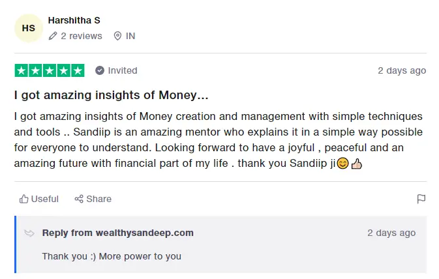The image size is (439, 279).
Task: Click the location pin icon
Action: (117, 36)
